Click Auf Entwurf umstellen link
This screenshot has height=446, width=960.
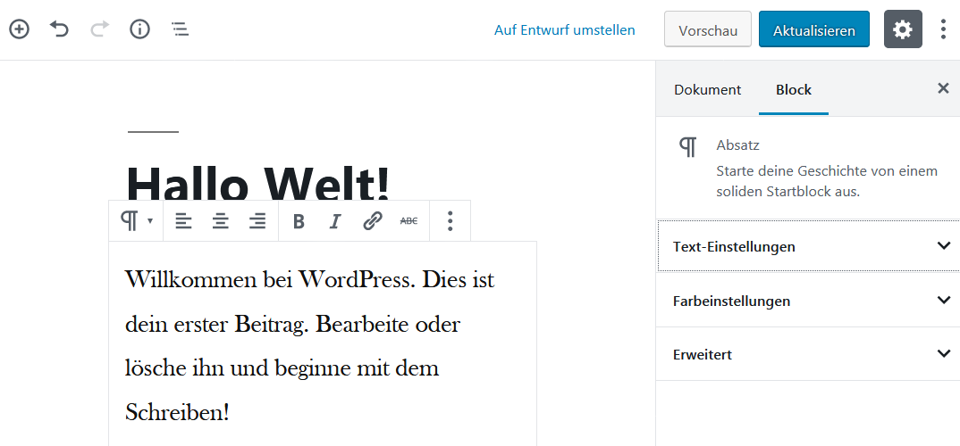(565, 30)
